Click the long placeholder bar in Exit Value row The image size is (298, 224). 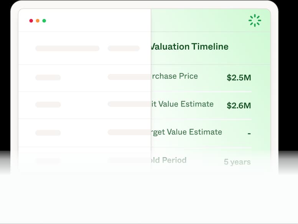coord(129,104)
